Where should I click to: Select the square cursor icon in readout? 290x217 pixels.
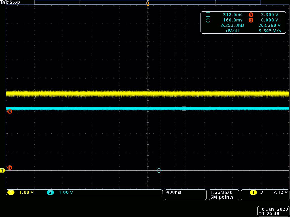pyautogui.click(x=208, y=14)
